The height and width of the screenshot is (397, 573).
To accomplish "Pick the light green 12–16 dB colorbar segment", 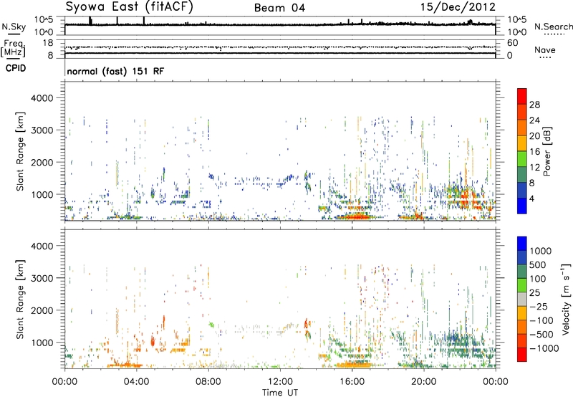I will pyautogui.click(x=522, y=159).
